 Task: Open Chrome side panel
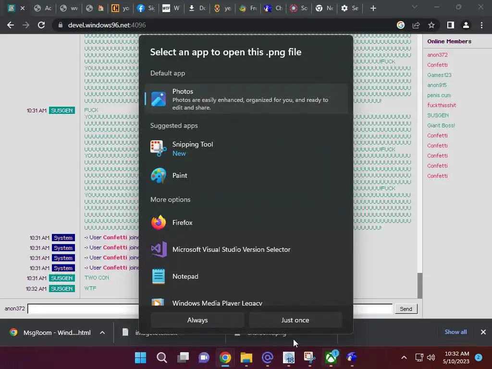451,25
